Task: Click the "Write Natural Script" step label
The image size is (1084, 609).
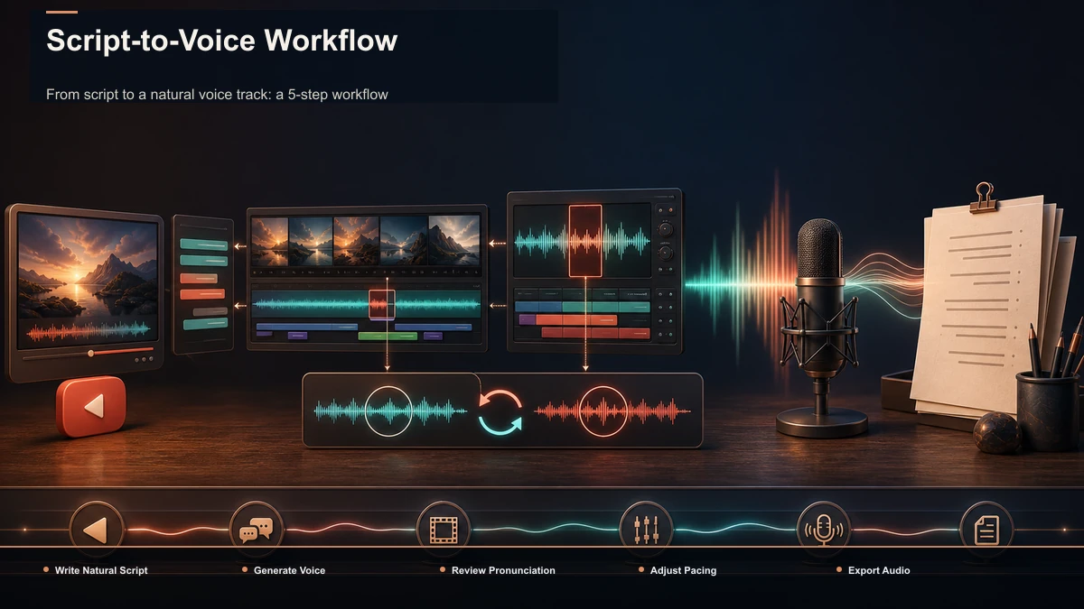Action: (101, 570)
